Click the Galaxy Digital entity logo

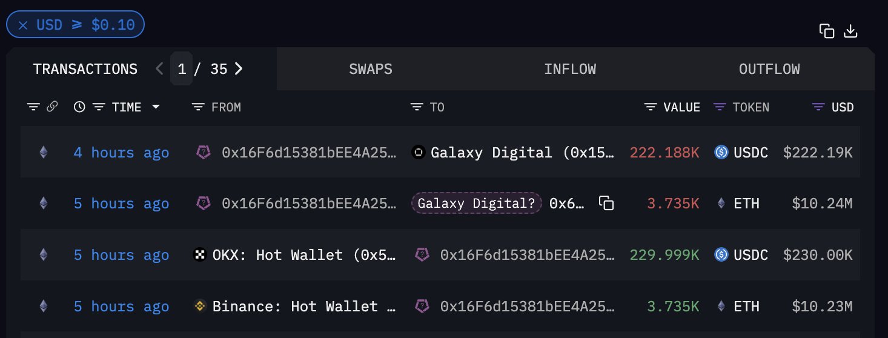(x=418, y=153)
